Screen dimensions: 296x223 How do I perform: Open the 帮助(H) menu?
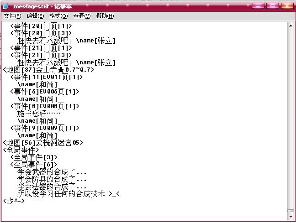point(105,16)
